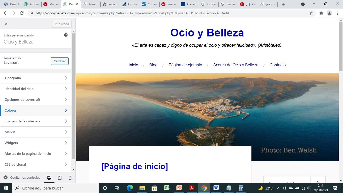Switch preview to mobile device icon

click(70, 178)
